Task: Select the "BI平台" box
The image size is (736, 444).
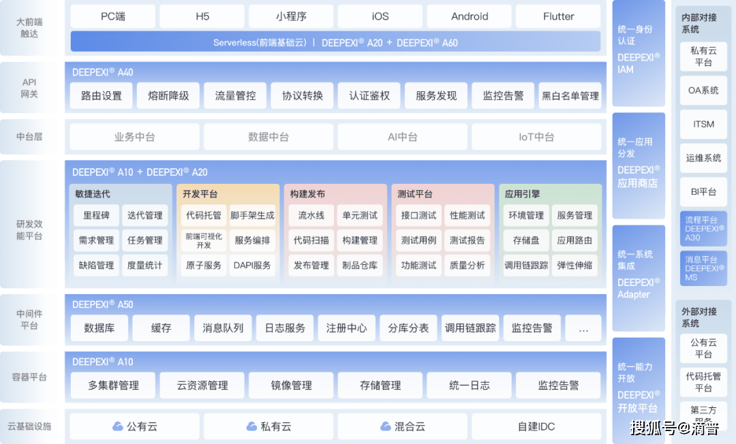Action: click(x=703, y=192)
